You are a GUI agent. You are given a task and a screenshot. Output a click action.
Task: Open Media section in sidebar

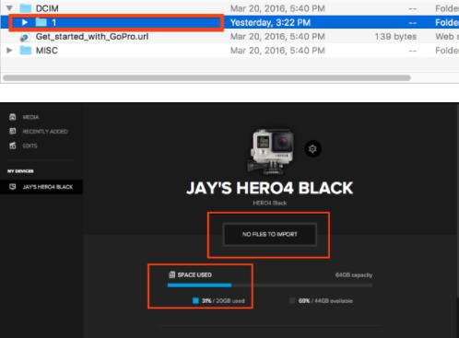(30, 117)
